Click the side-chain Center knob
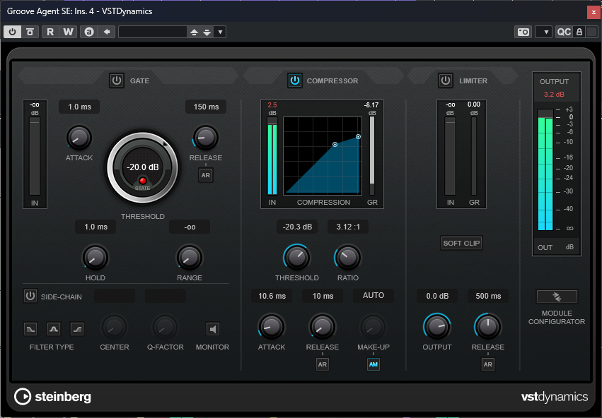The height and width of the screenshot is (418, 602). coord(114,328)
